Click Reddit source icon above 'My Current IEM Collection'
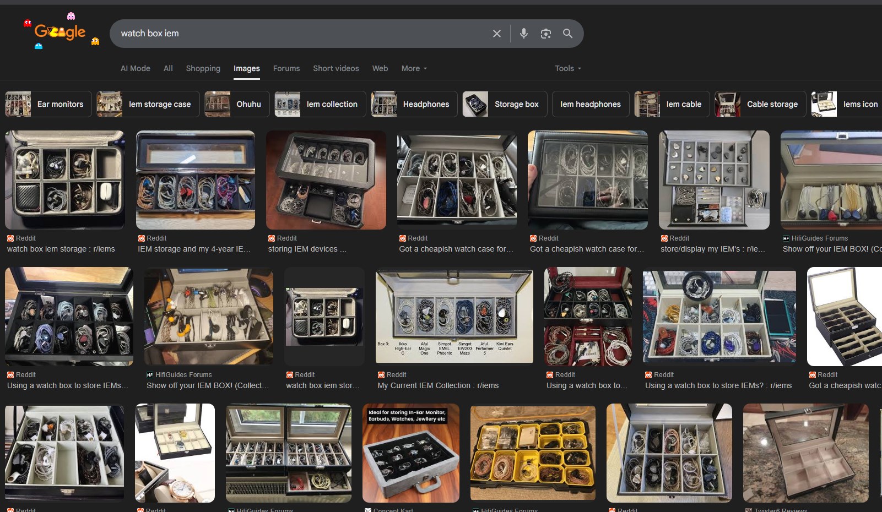882x512 pixels. point(381,375)
